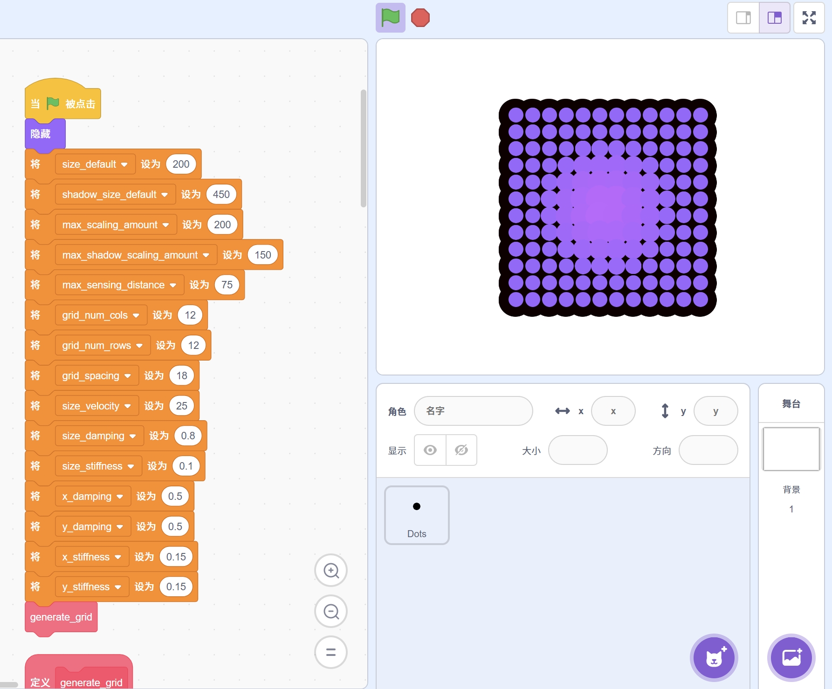
Task: Zoom in on the code workspace
Action: point(331,570)
